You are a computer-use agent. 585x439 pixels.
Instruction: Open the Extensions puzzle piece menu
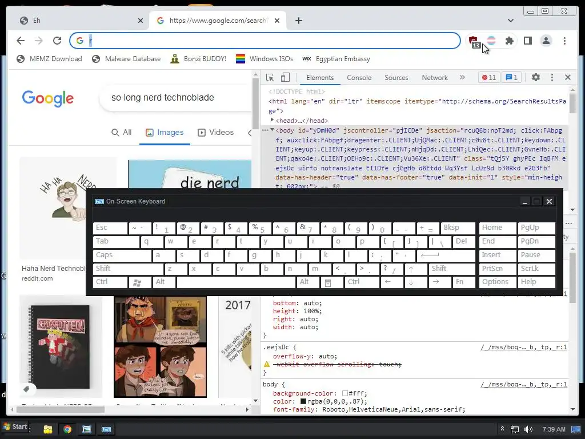[509, 41]
